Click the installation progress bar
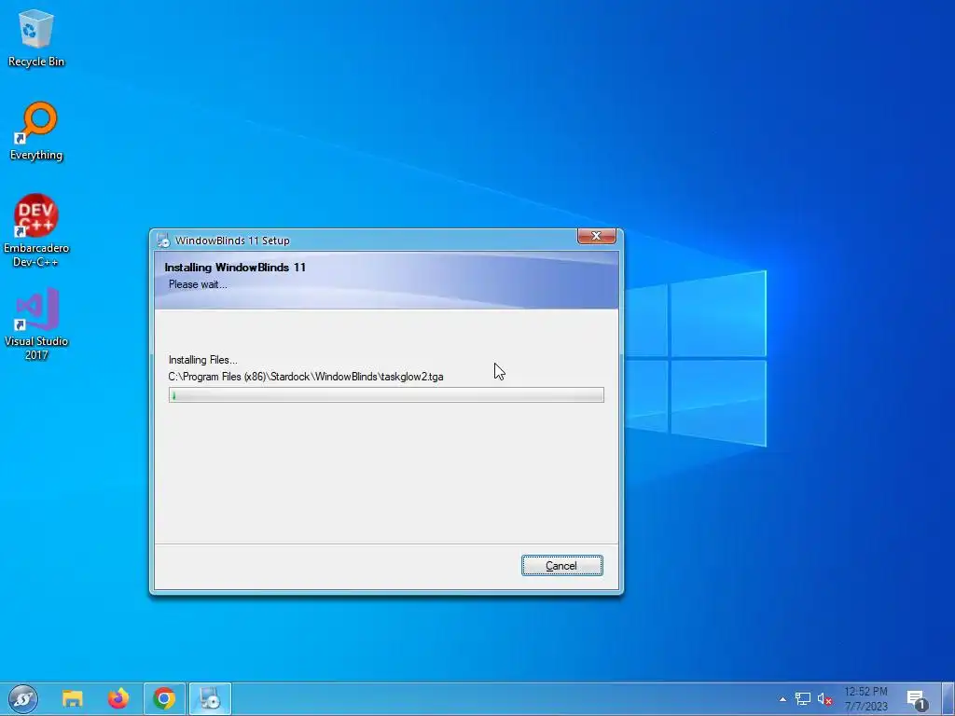The width and height of the screenshot is (955, 716). [386, 395]
